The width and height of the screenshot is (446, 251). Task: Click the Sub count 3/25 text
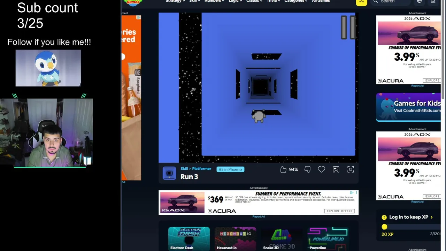click(x=47, y=16)
